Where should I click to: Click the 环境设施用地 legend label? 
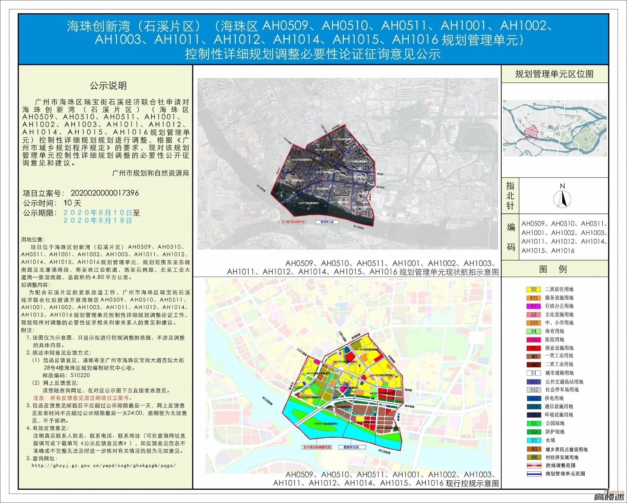tap(559, 414)
